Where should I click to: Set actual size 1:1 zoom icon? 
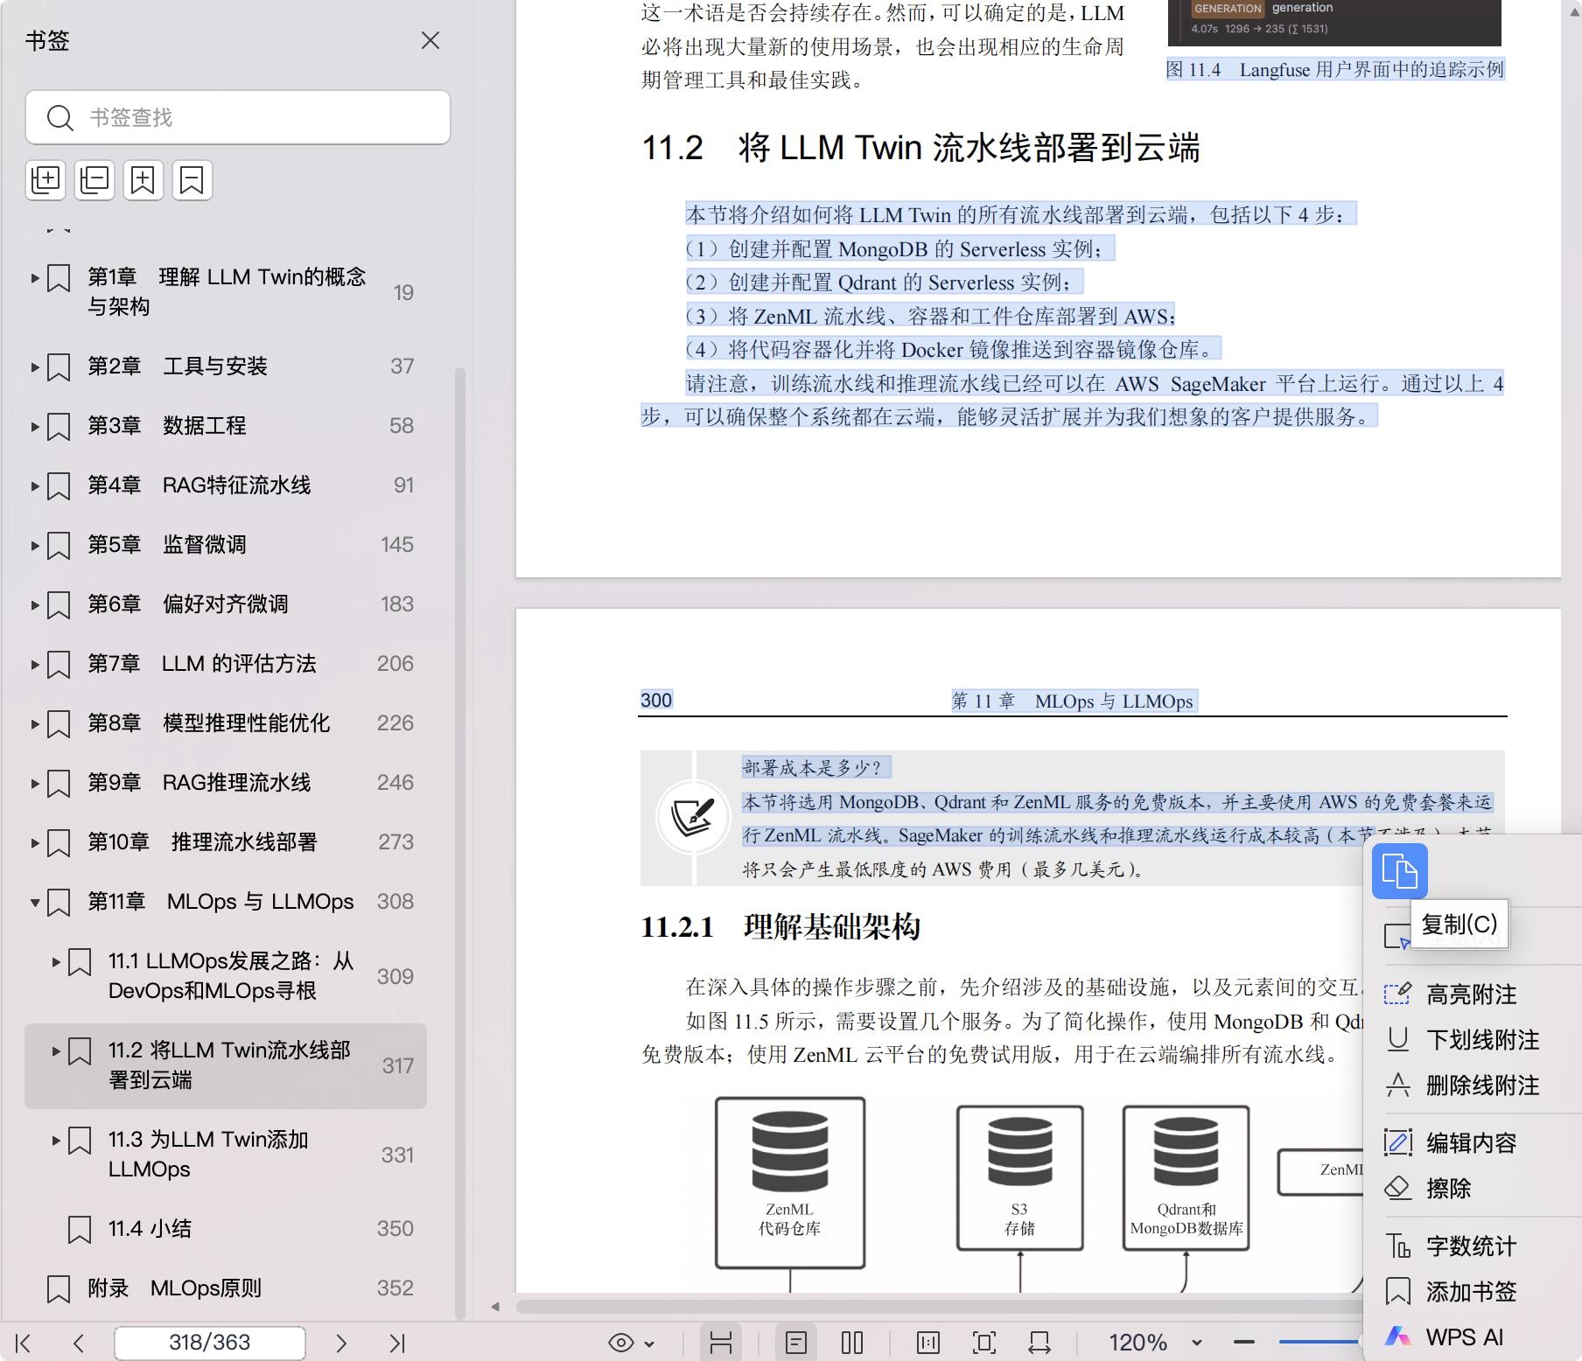928,1343
